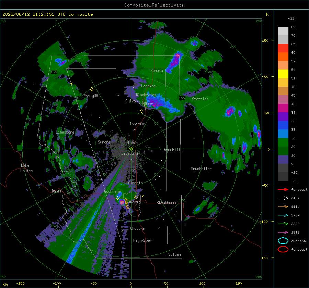Click the yellow diamond marker below RedDeer
This screenshot has width=309, height=288.
[141, 111]
